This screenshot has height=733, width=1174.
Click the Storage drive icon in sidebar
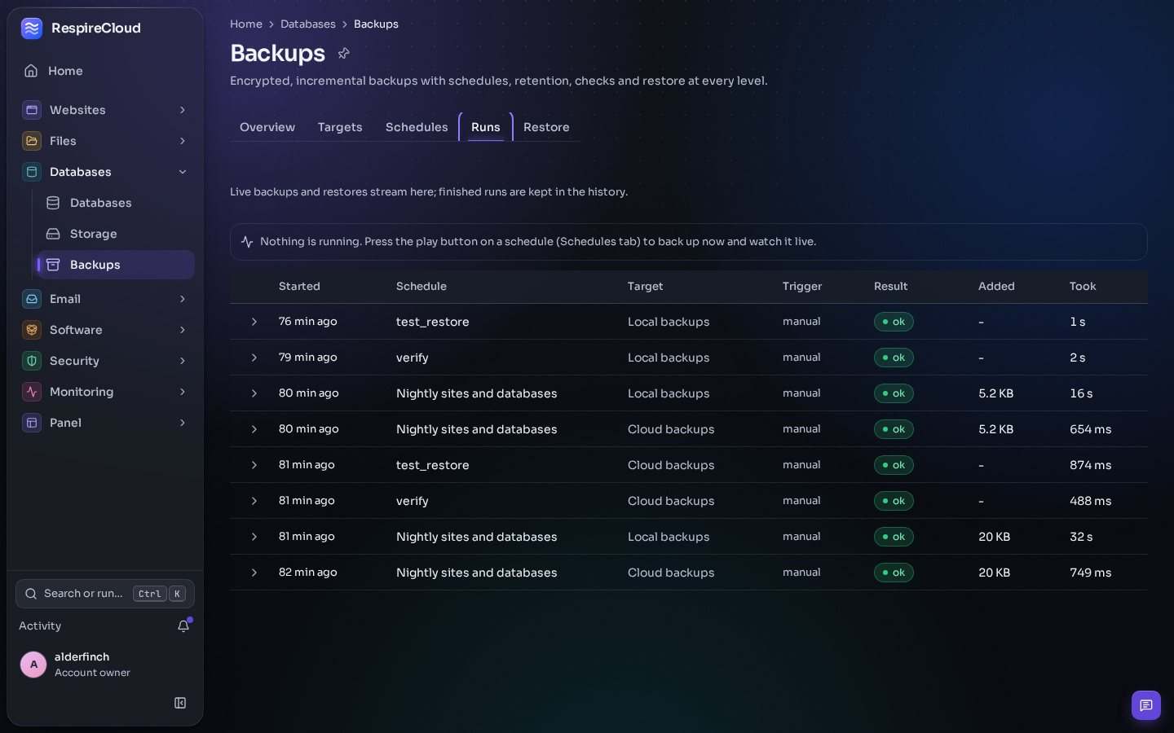point(53,234)
